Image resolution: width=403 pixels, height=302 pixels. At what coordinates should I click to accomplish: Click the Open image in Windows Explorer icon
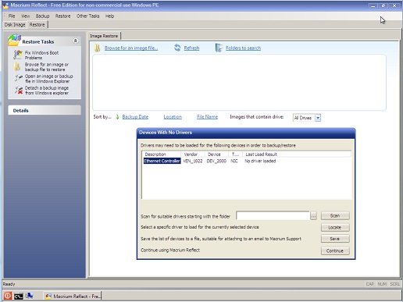(x=19, y=78)
